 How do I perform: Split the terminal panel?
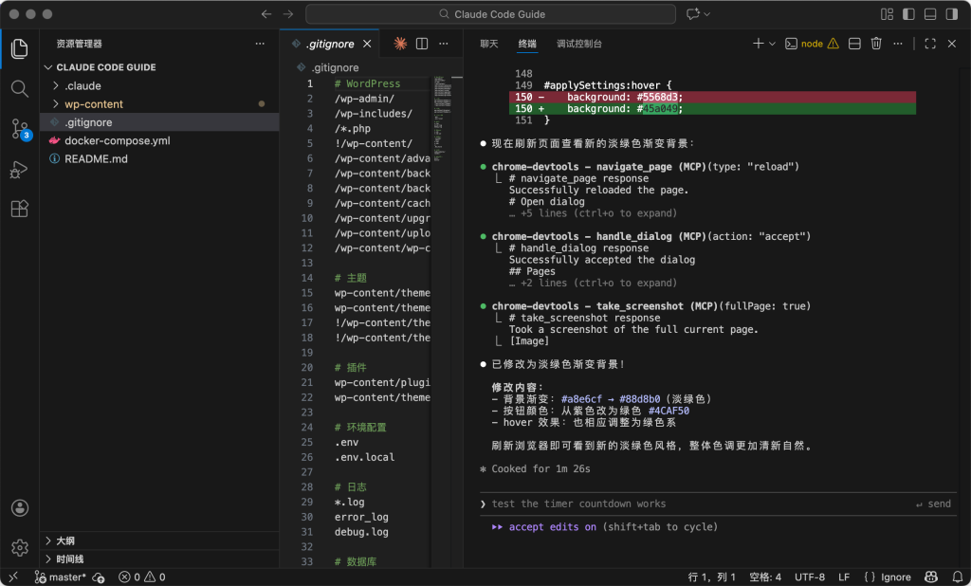tap(854, 44)
